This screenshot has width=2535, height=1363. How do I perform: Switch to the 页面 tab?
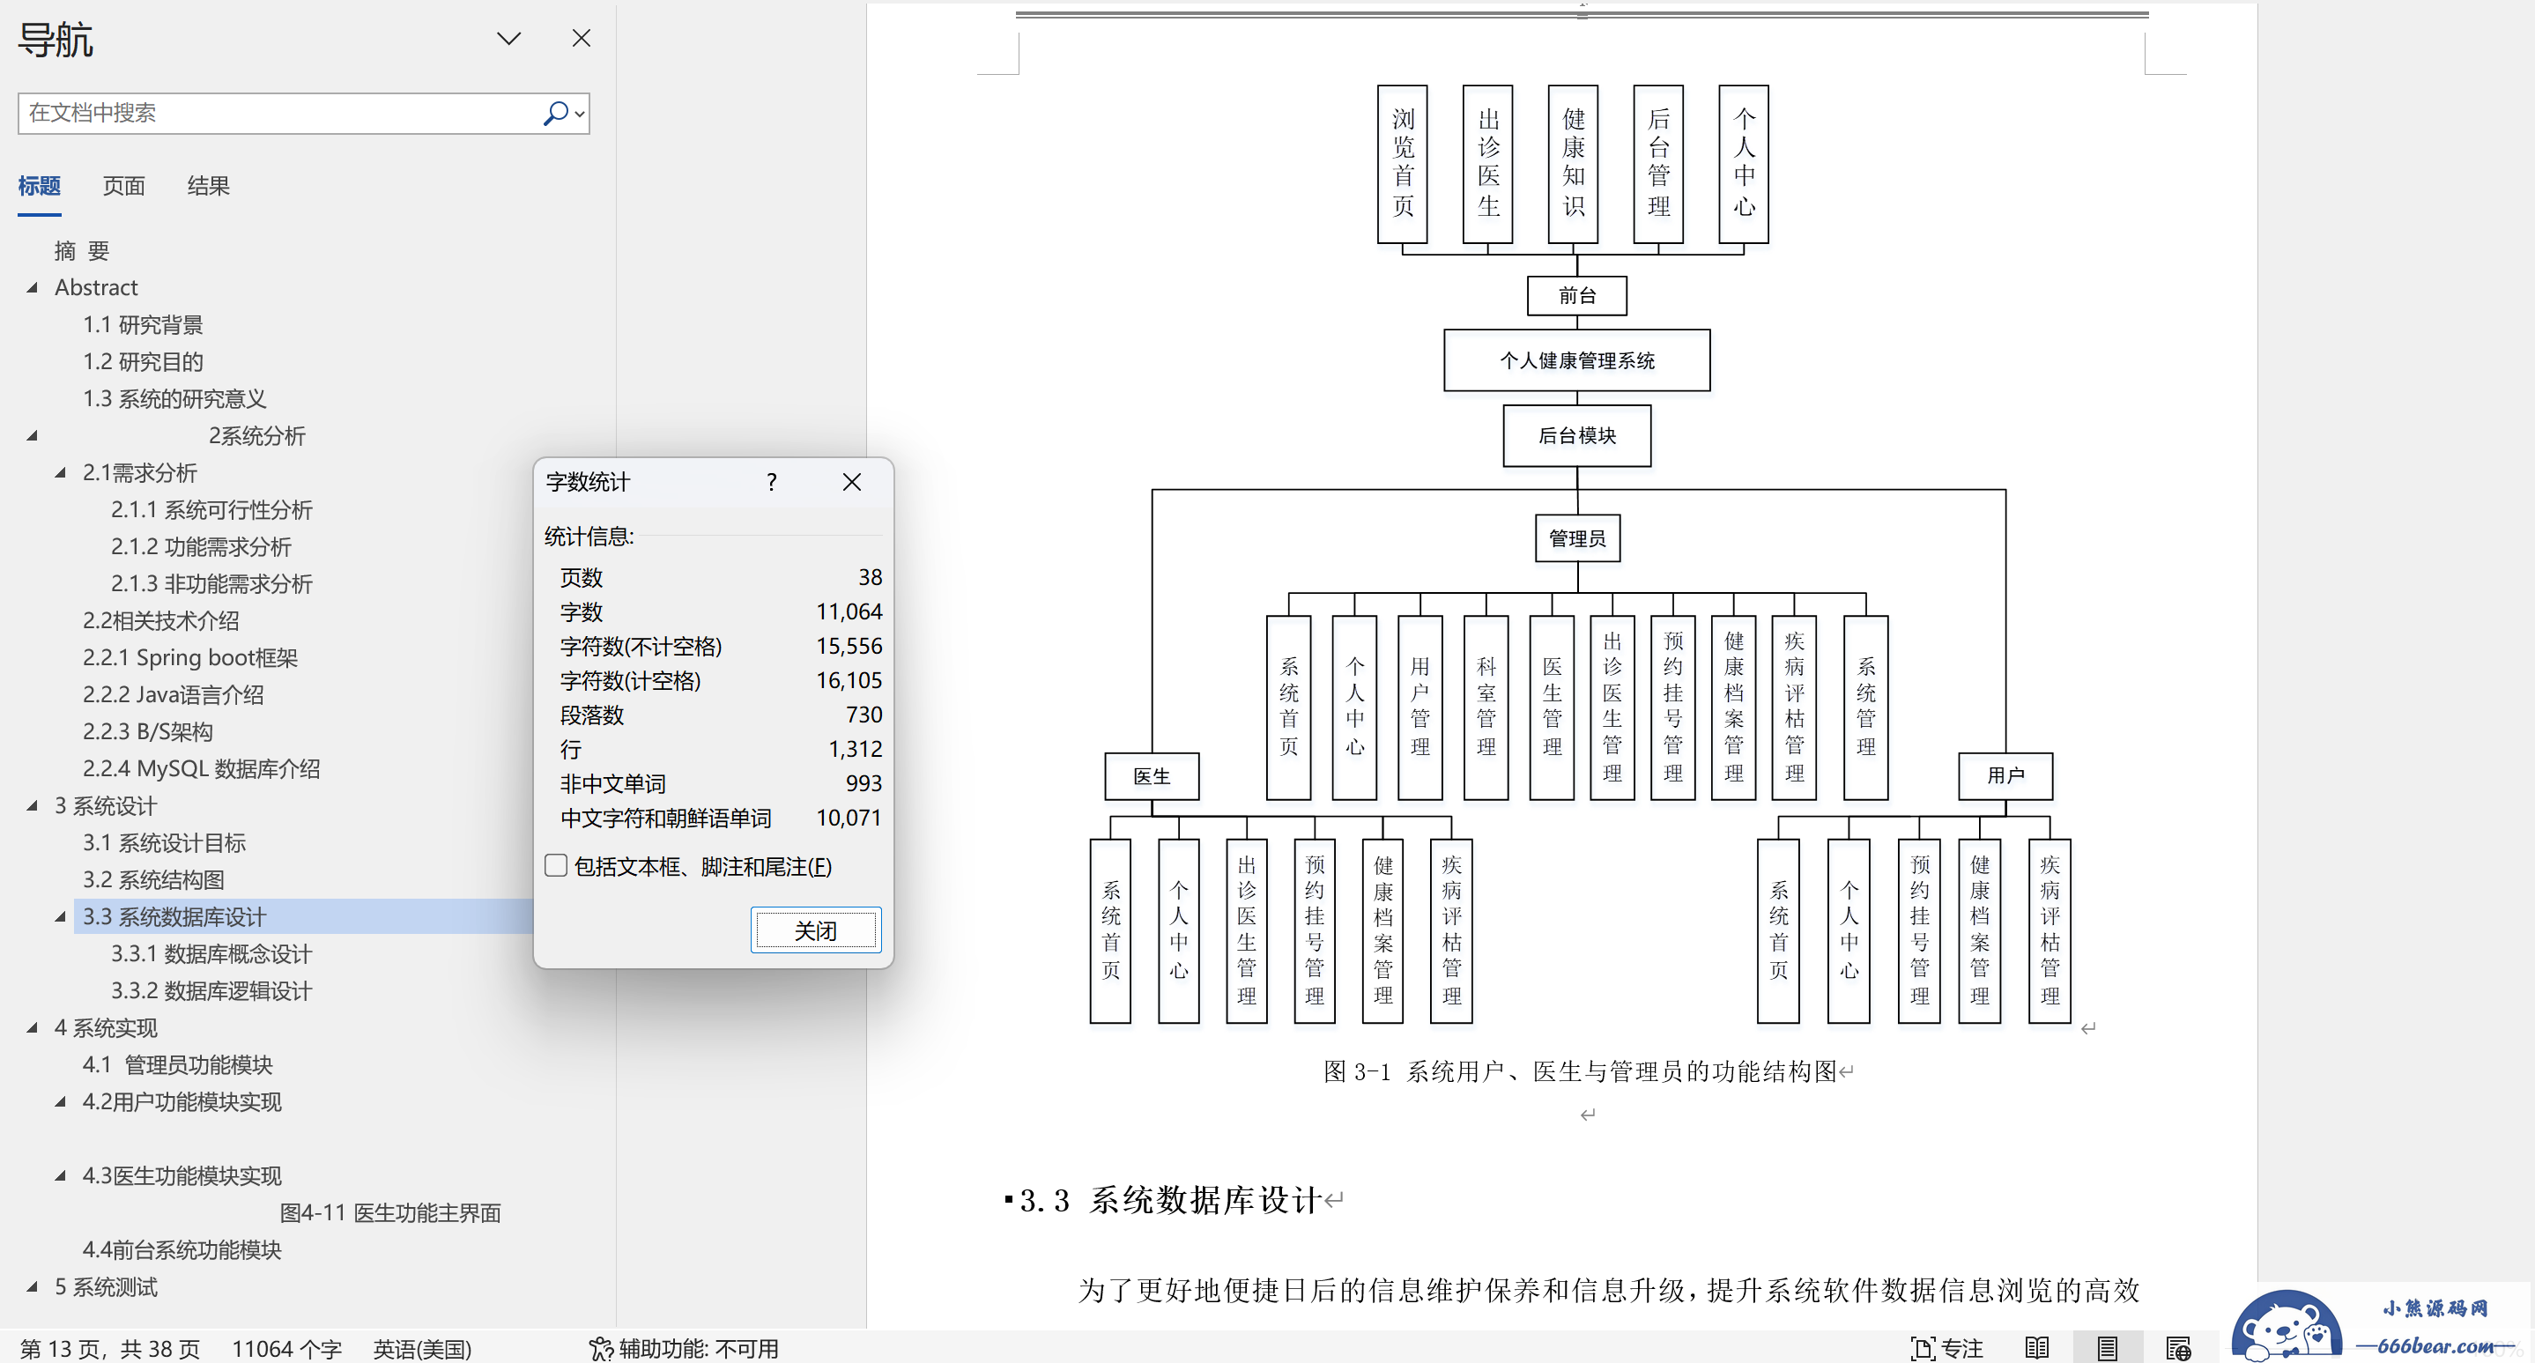[124, 186]
